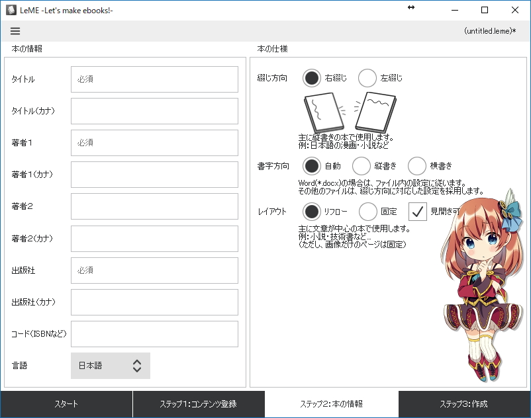
Task: Click the right-bound book illustration
Action: 322,111
